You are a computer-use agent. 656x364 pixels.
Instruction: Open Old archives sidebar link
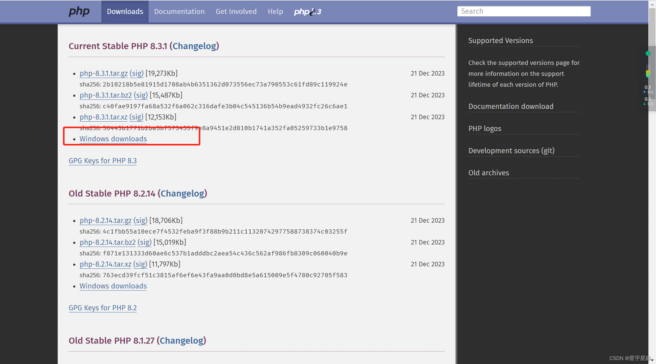coord(489,173)
